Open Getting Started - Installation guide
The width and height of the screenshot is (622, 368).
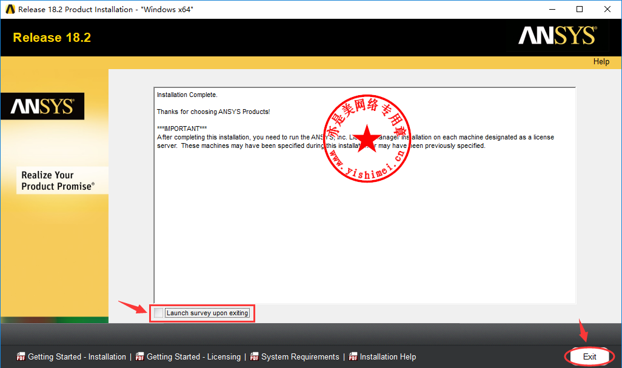[x=77, y=356]
